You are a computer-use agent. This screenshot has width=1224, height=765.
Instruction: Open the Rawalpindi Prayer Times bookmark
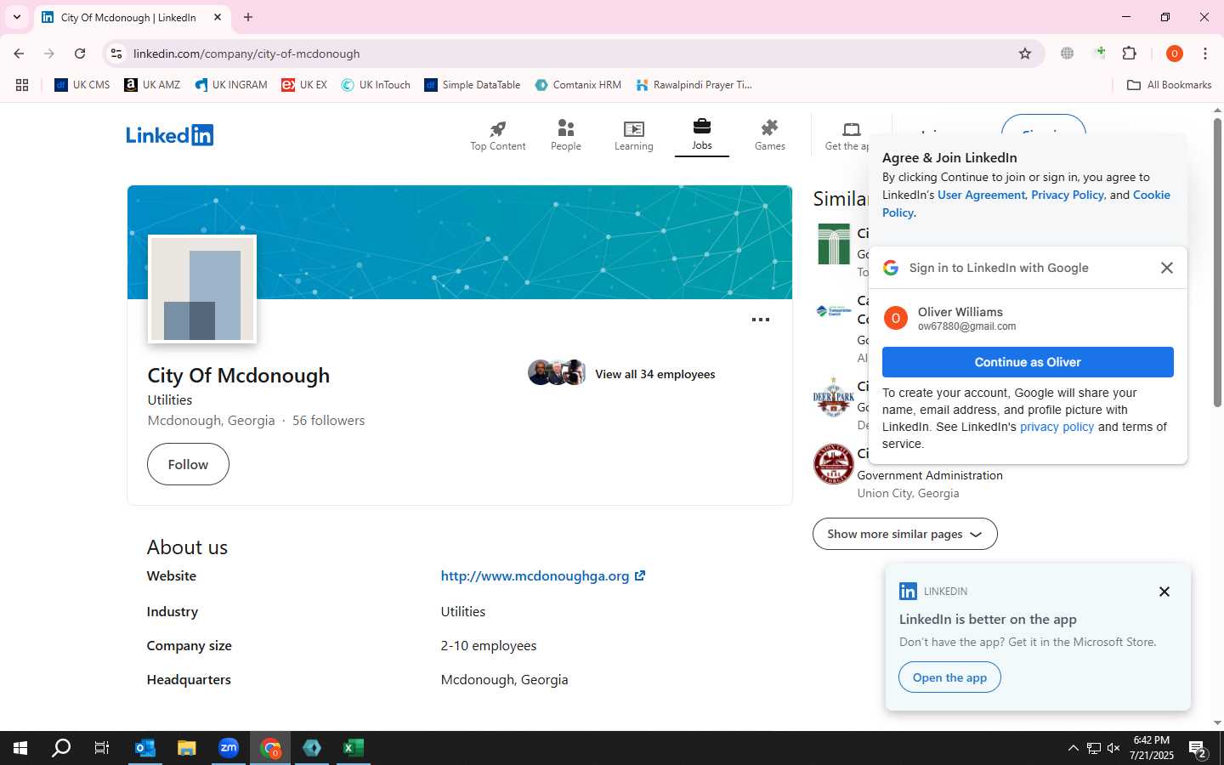(694, 85)
